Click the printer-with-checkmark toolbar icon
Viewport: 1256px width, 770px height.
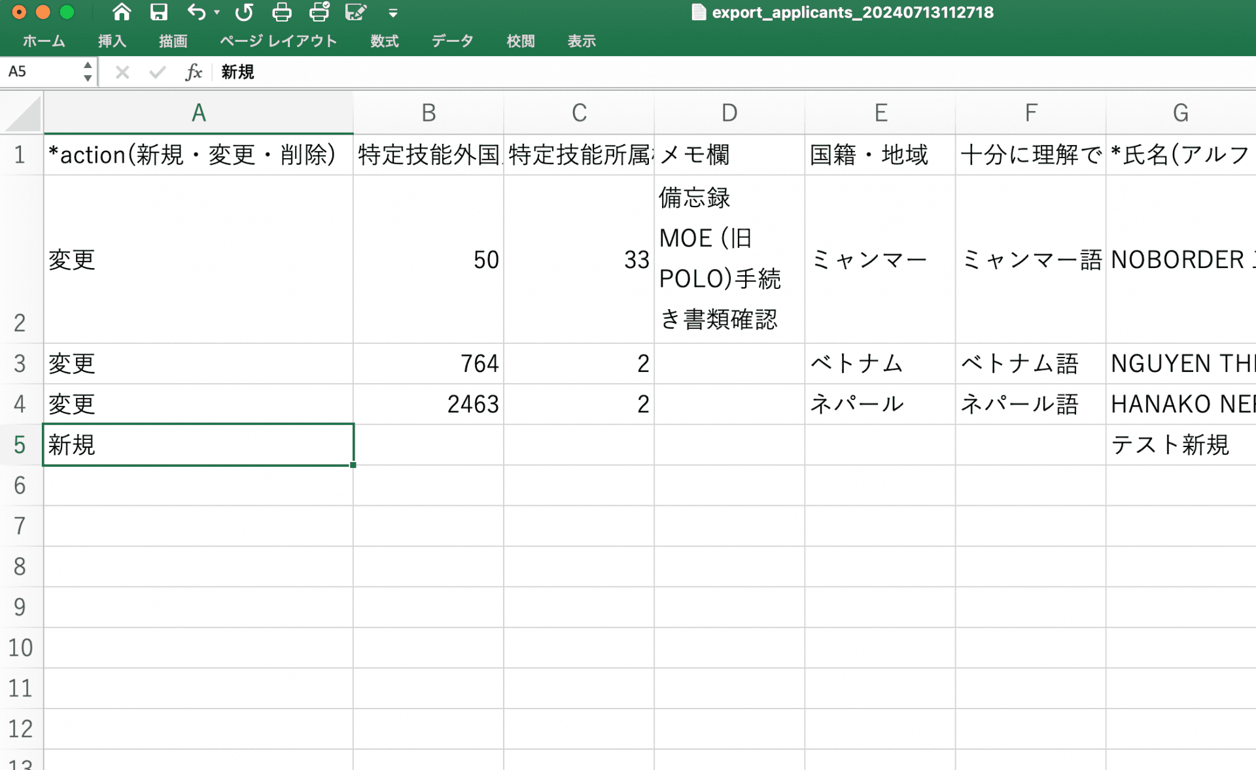pos(319,12)
